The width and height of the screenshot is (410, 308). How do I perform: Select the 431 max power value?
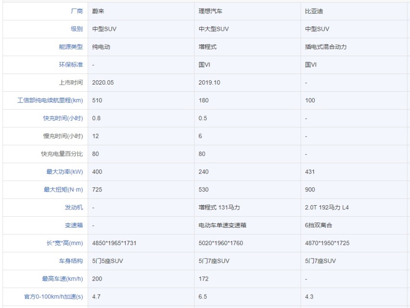click(309, 172)
